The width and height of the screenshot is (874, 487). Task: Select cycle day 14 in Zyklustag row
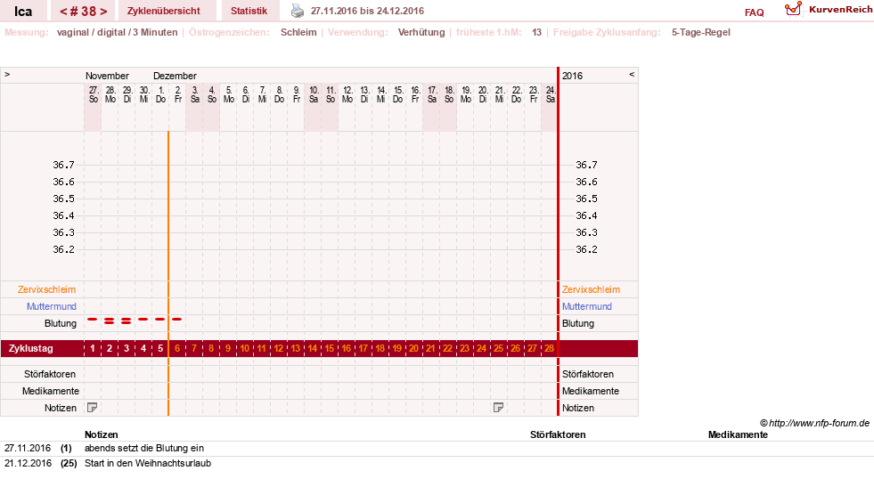tap(313, 348)
